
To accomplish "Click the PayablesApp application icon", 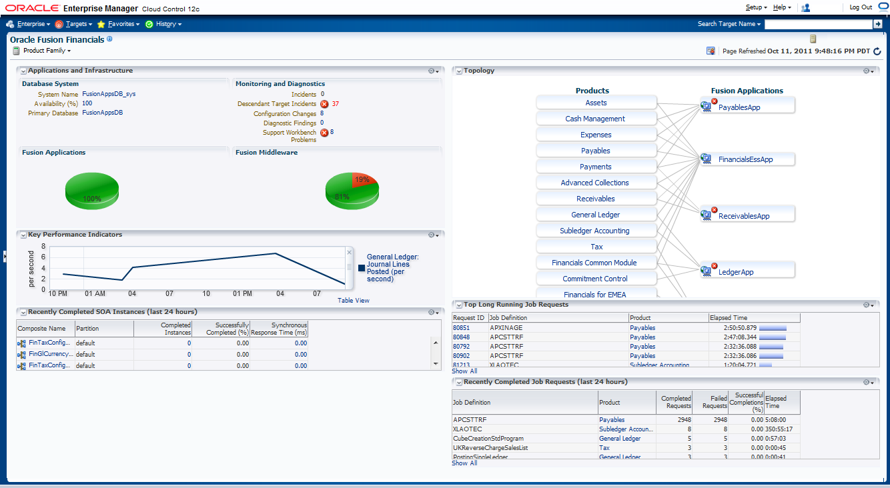I will [707, 106].
